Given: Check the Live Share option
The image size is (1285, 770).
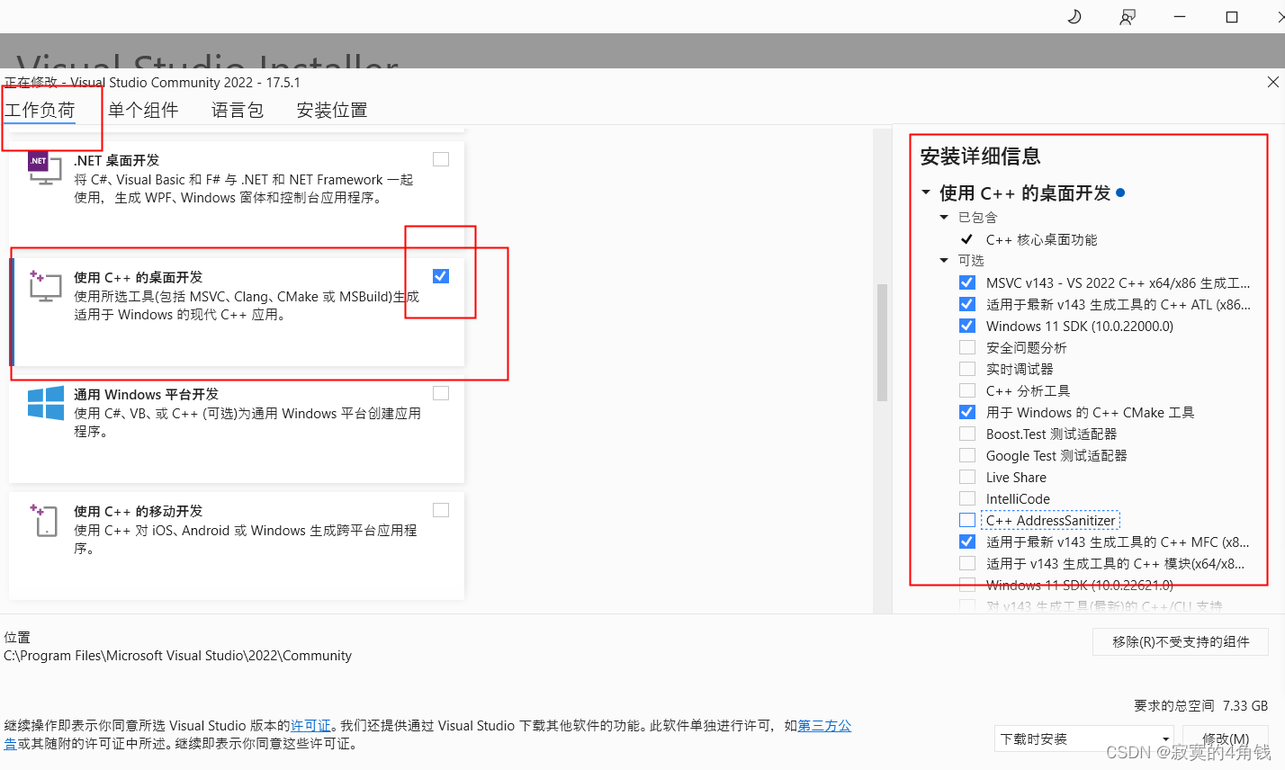Looking at the screenshot, I should click(967, 477).
